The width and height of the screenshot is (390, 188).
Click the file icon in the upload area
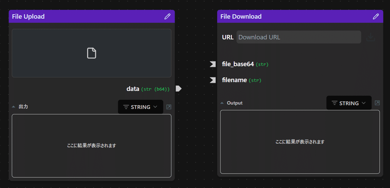coord(92,53)
